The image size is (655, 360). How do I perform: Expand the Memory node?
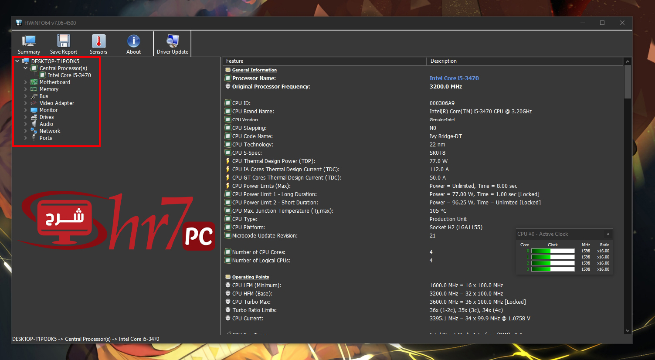tap(25, 89)
